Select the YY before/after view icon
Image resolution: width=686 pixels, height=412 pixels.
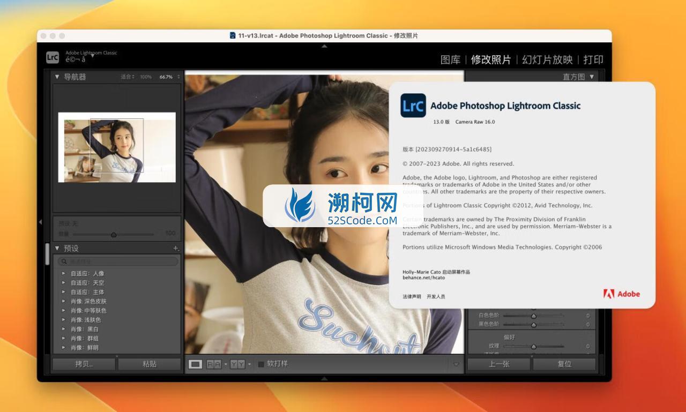pyautogui.click(x=237, y=364)
